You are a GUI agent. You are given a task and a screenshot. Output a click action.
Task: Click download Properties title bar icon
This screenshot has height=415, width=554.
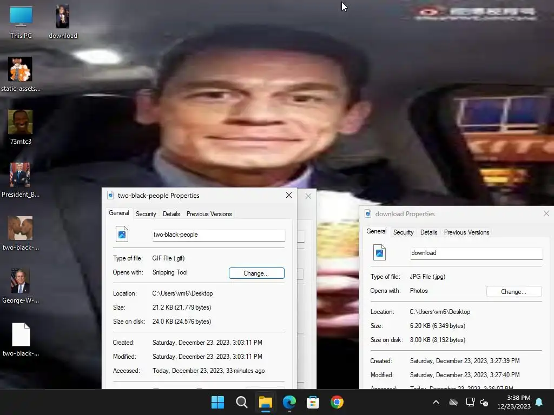click(x=368, y=213)
